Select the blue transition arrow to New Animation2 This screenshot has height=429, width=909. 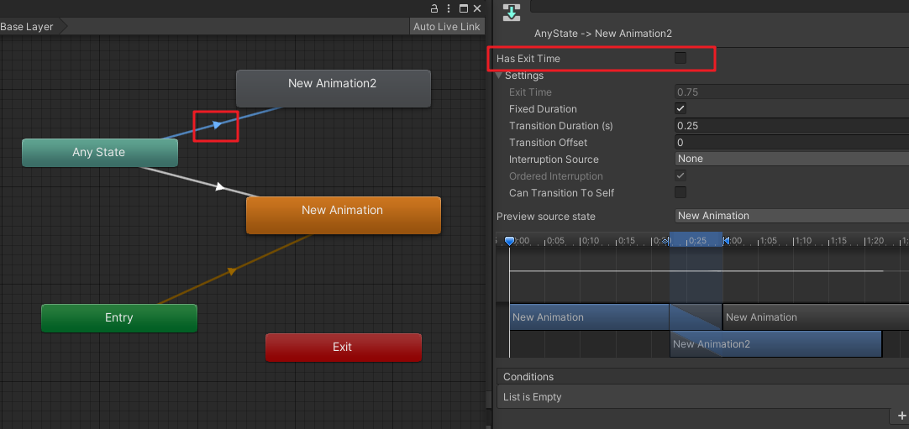[x=217, y=125]
